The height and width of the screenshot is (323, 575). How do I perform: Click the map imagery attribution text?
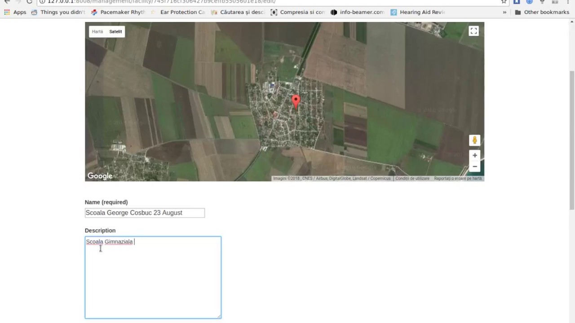[x=332, y=179]
